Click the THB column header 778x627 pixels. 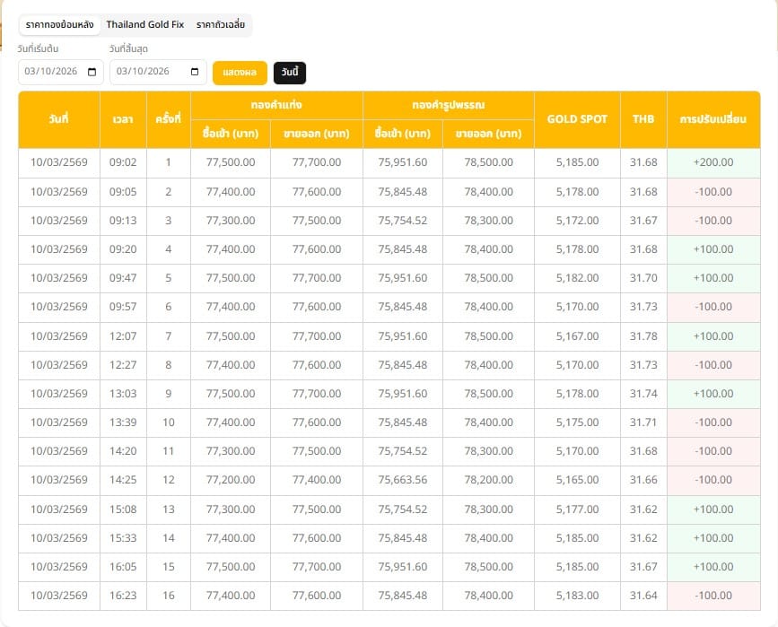tap(642, 118)
